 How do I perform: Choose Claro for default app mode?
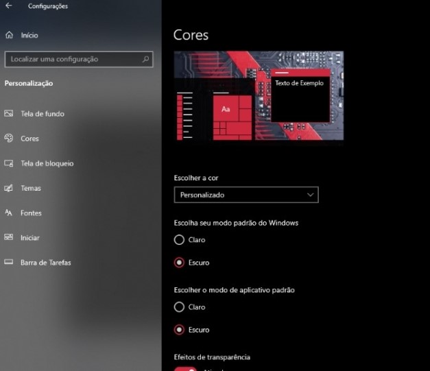pos(179,307)
